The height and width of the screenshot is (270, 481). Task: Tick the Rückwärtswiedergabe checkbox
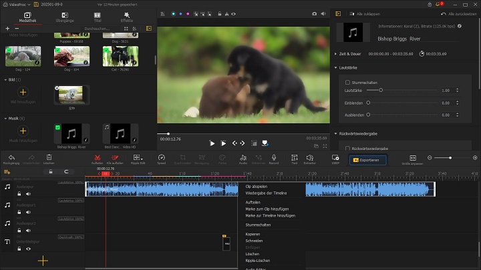(x=347, y=148)
